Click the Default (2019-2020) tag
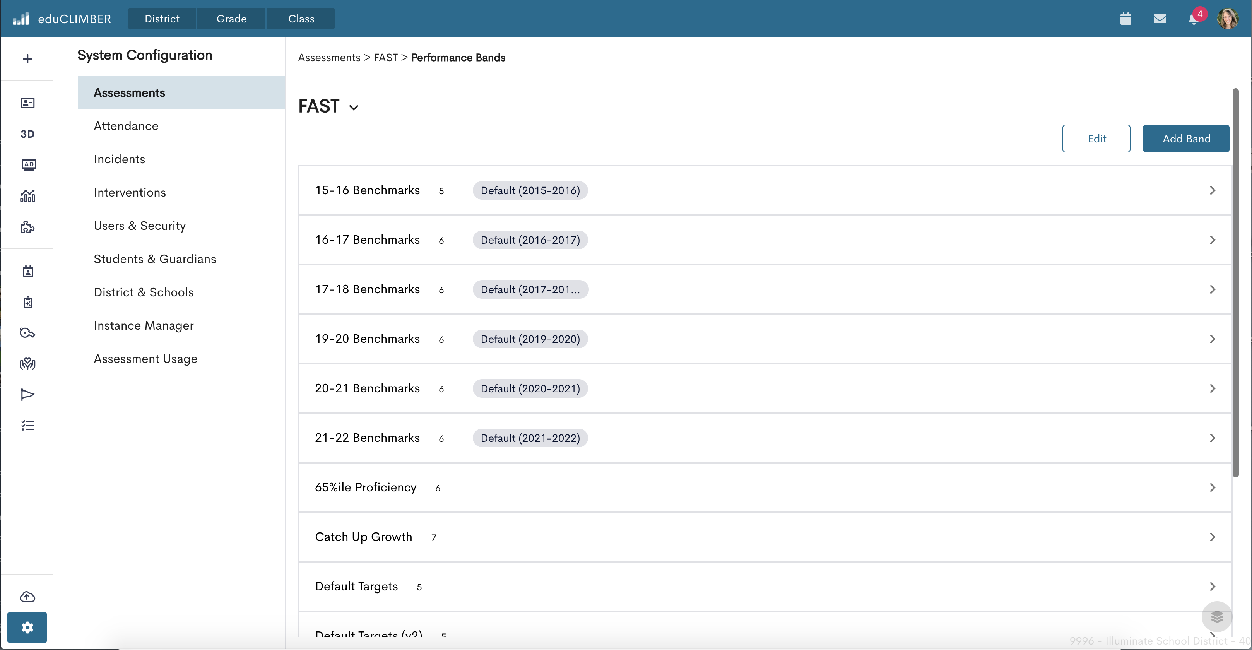 tap(530, 339)
